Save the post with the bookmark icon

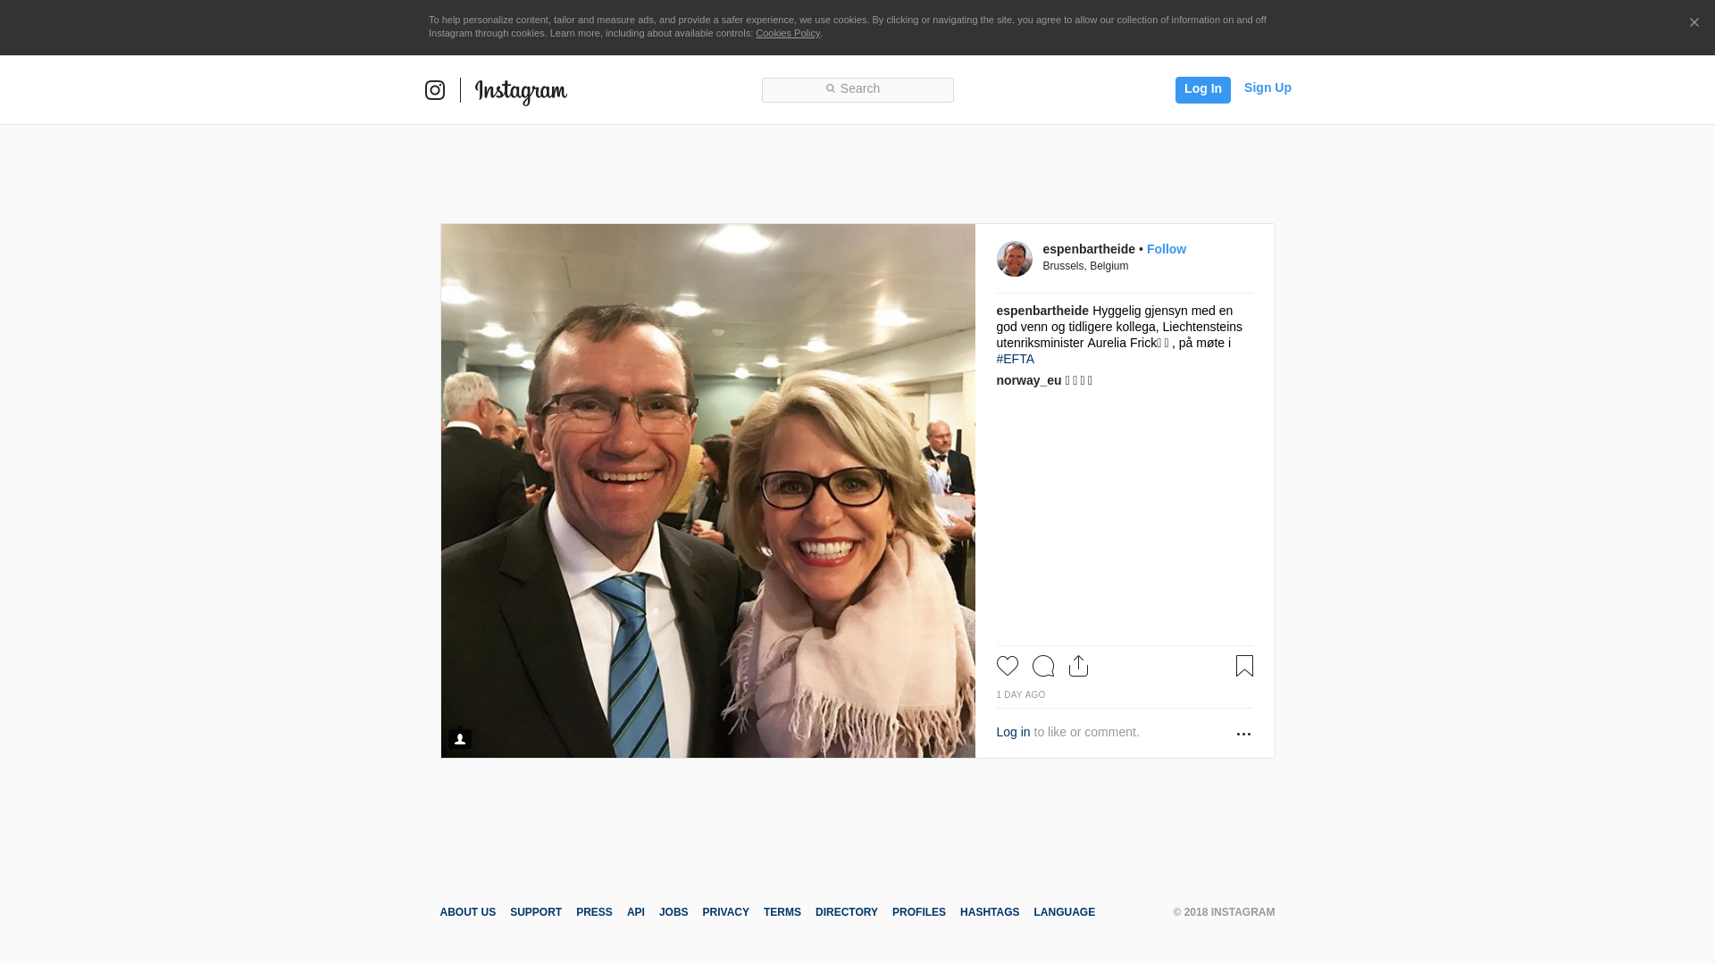[1244, 666]
